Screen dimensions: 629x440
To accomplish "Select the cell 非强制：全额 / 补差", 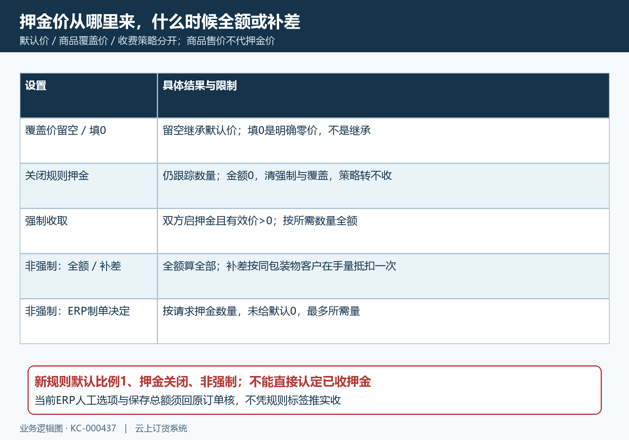I will point(88,276).
